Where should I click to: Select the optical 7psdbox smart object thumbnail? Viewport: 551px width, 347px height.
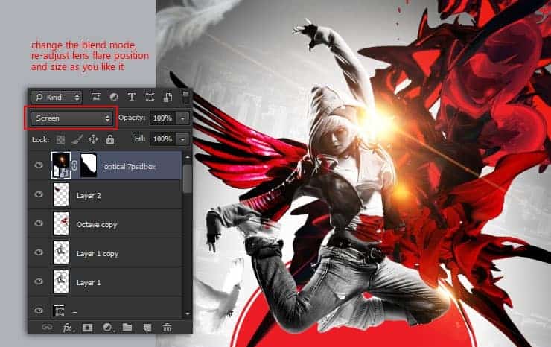pyautogui.click(x=61, y=165)
